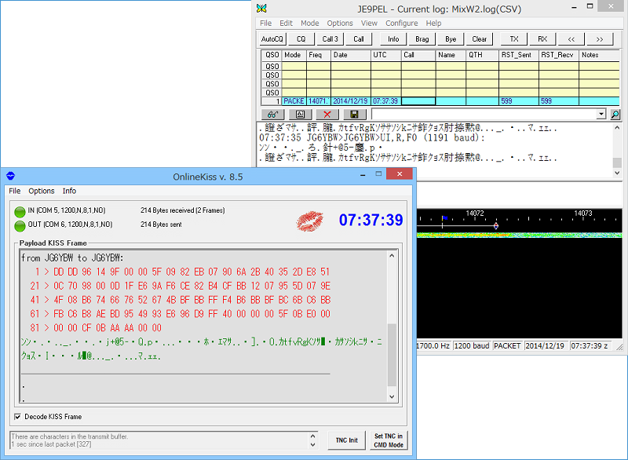This screenshot has height=460, width=628.
Task: Toggle the Decode KISS Frame checkbox
Action: coord(17,417)
